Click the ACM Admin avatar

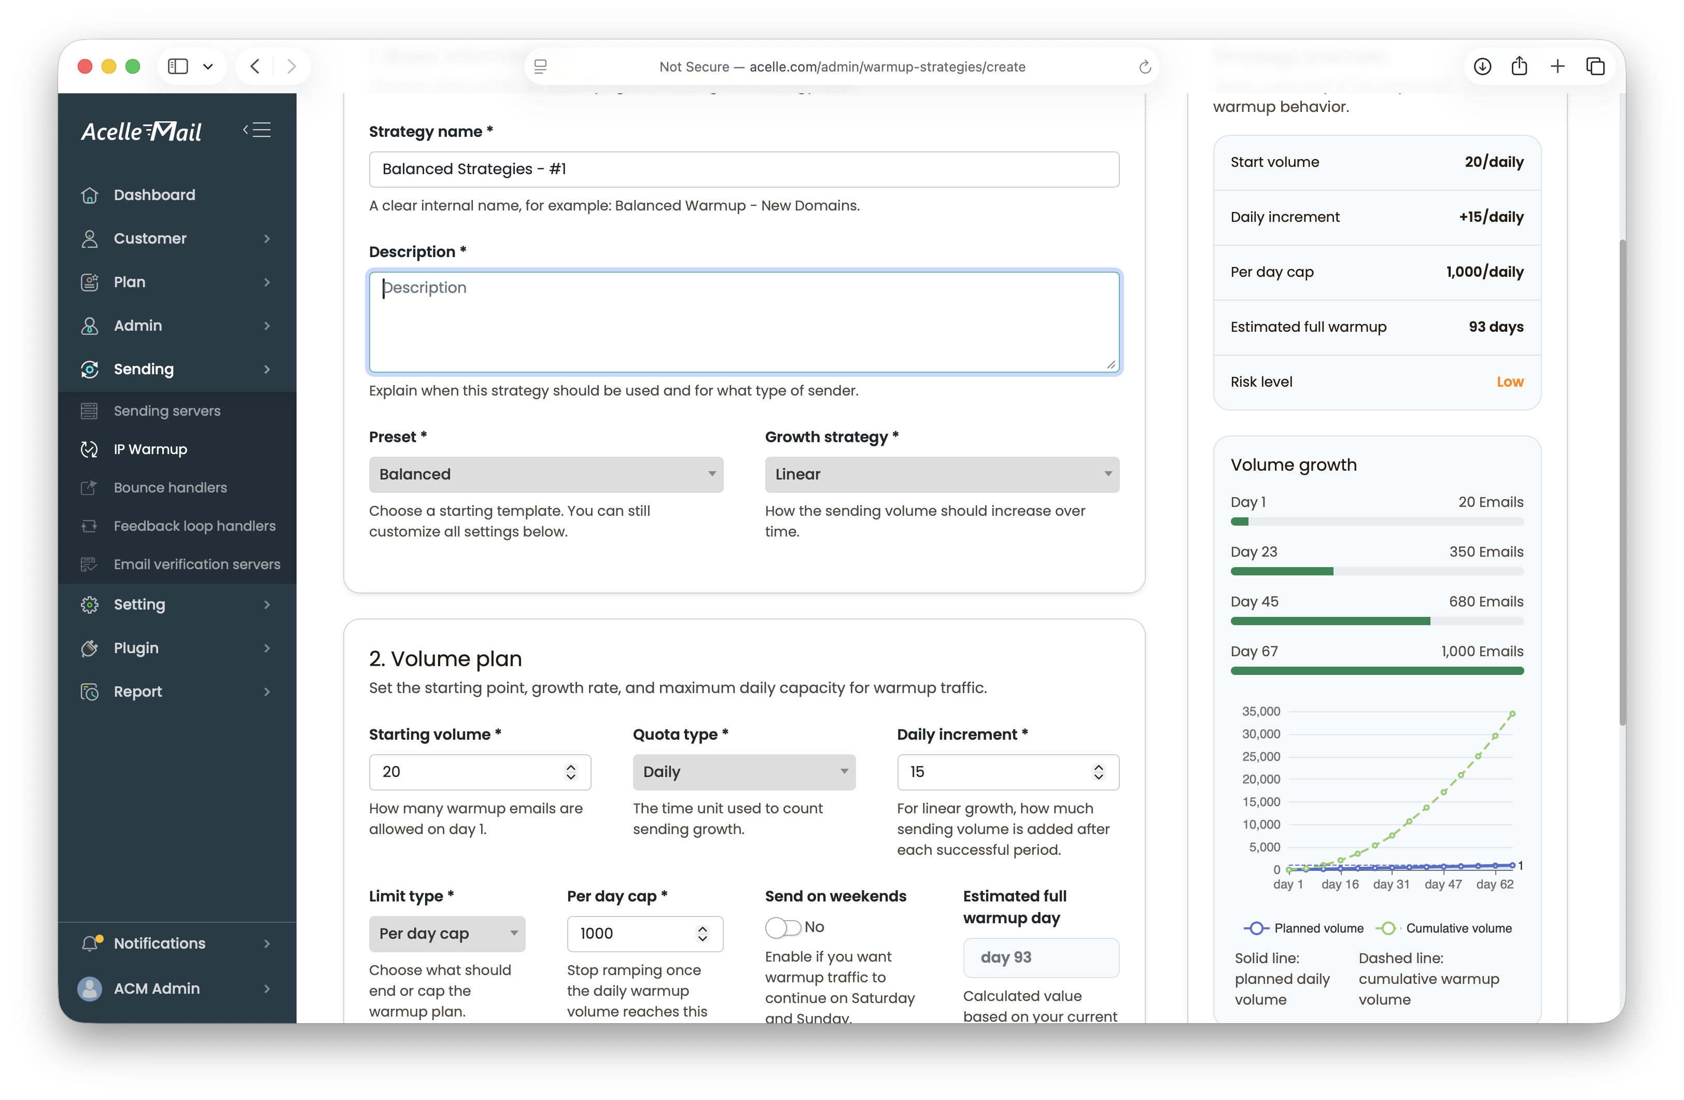pos(90,988)
